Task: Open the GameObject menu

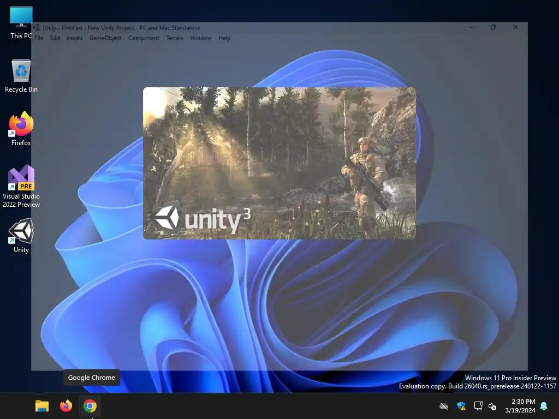Action: (105, 38)
